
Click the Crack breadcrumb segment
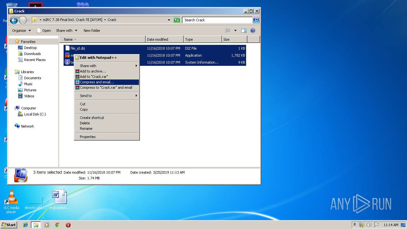click(x=112, y=20)
